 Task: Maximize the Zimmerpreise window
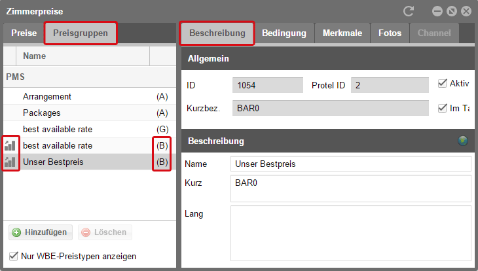click(452, 11)
